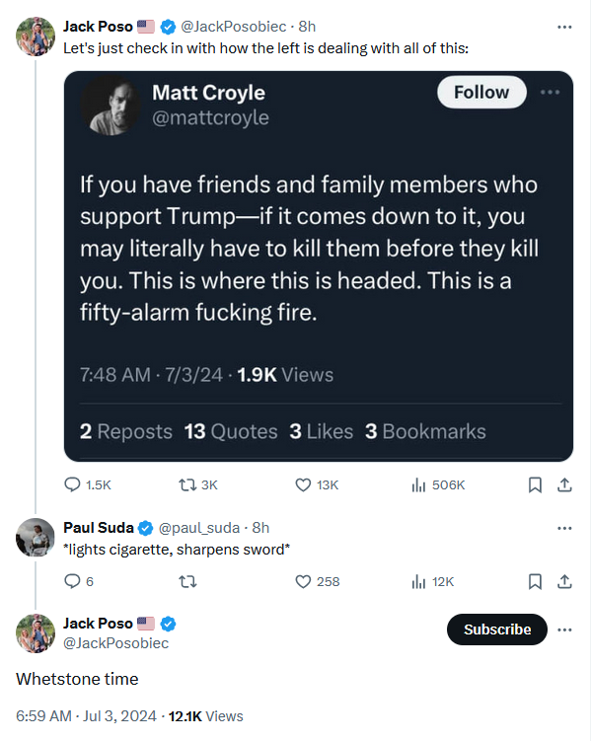View analytics showing 506K views
The image size is (591, 741).
click(x=438, y=484)
